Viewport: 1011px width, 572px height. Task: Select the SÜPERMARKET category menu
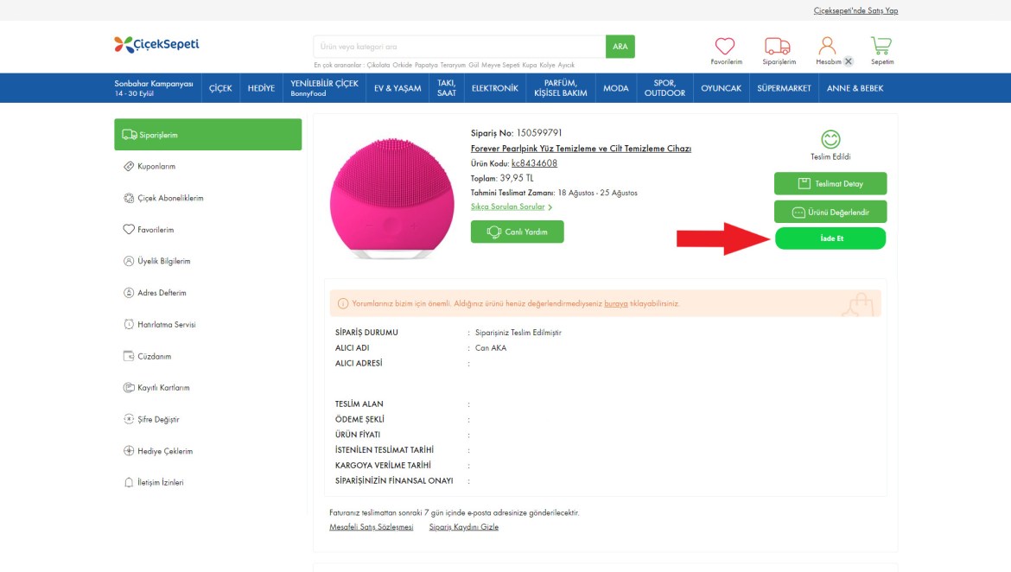click(784, 88)
